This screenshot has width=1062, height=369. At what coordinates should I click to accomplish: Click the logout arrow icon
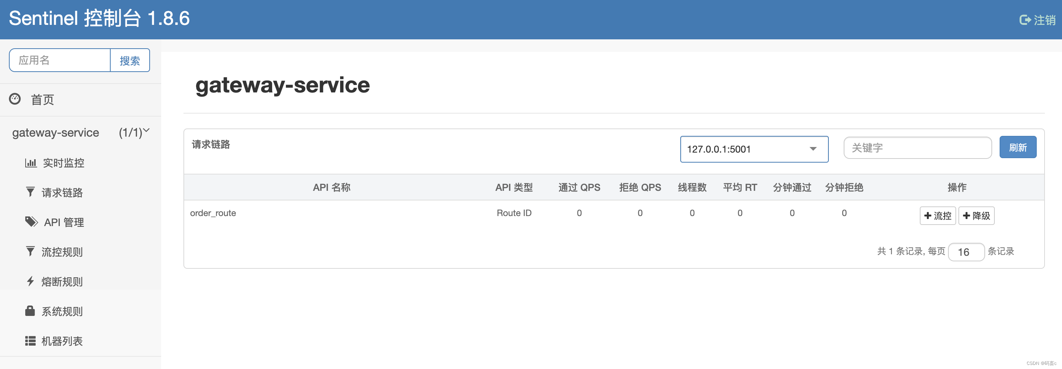[x=1025, y=20]
